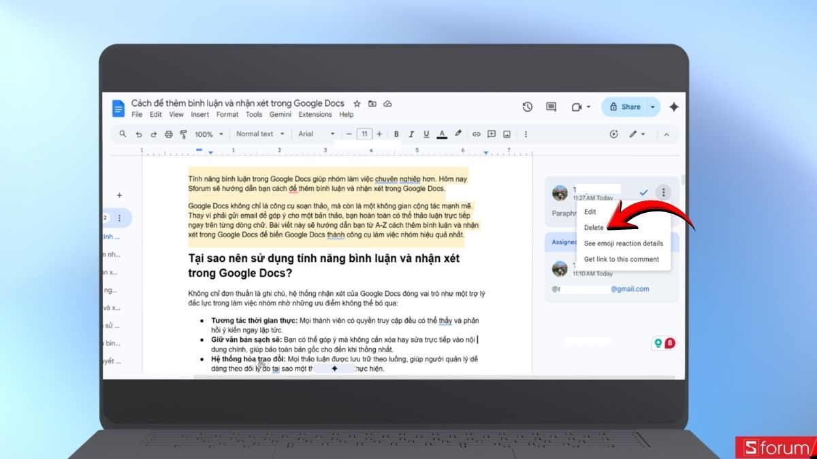817x459 pixels.
Task: Open the Gemini sparkle icon
Action: [x=674, y=107]
